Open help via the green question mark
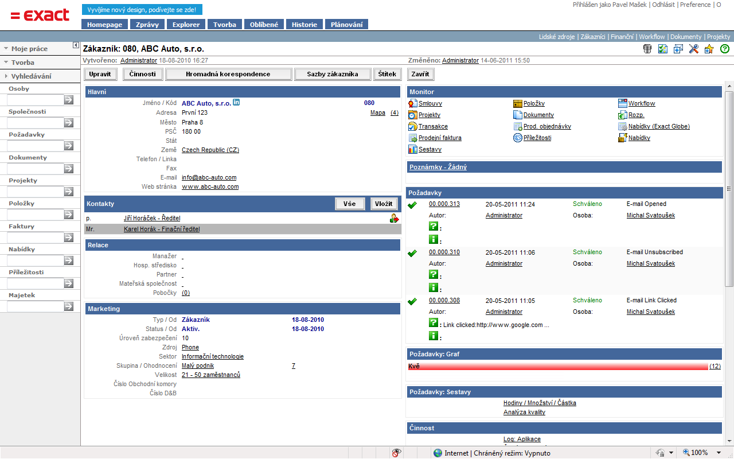The image size is (734, 459). (725, 49)
